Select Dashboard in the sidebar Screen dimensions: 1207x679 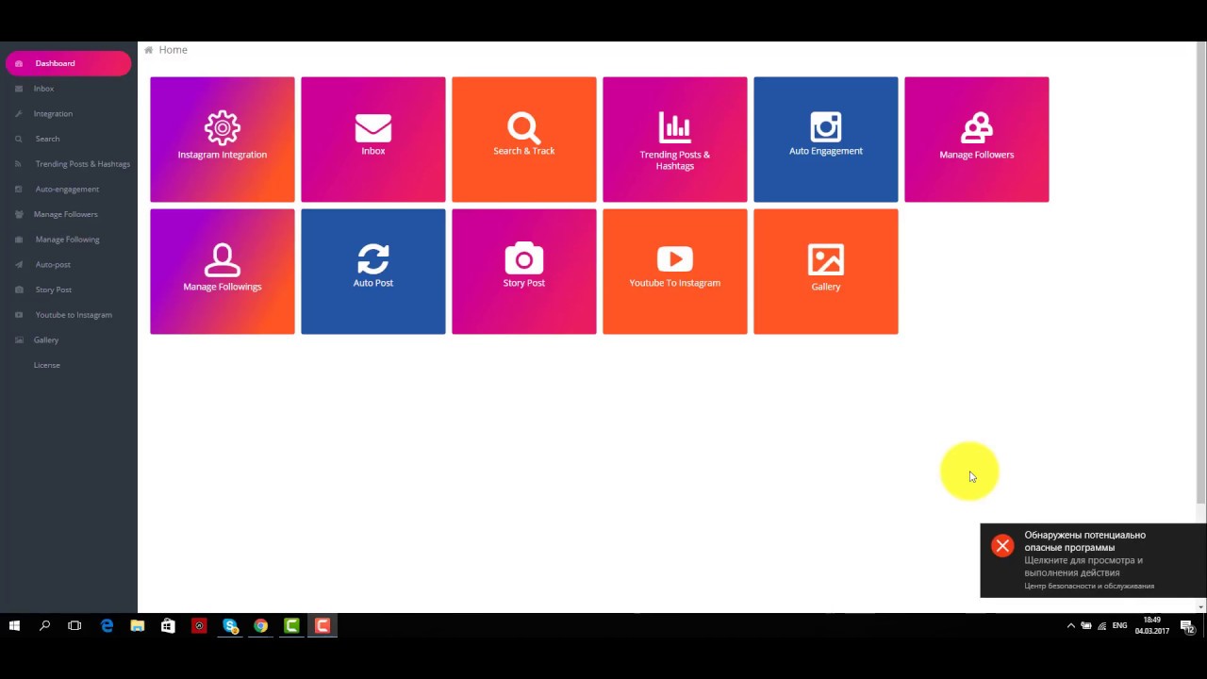pyautogui.click(x=69, y=63)
